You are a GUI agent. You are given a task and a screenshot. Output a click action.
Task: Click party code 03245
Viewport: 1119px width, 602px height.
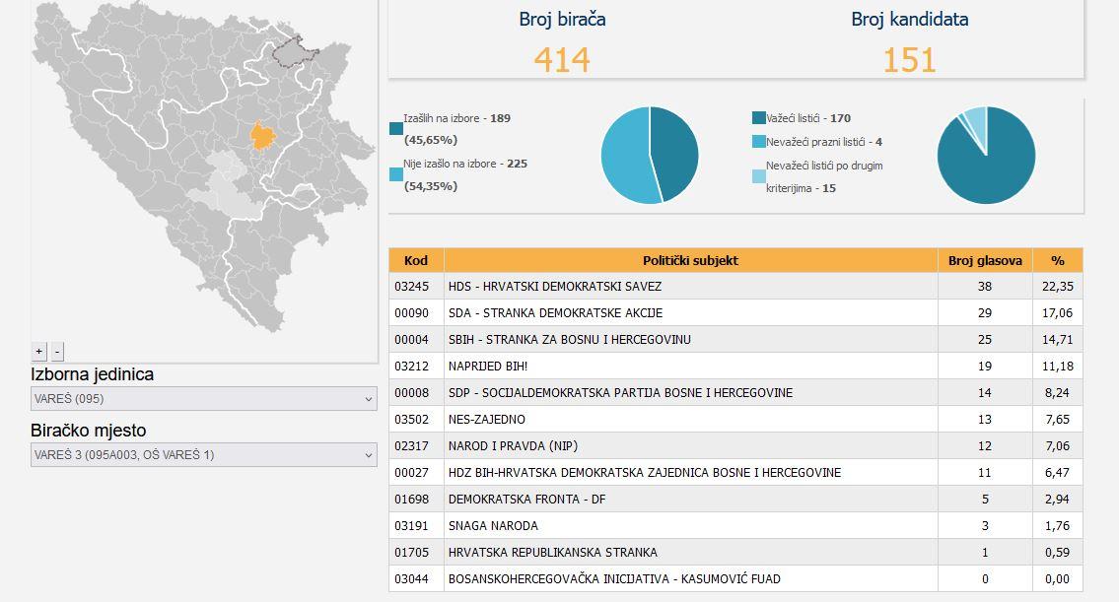pos(412,286)
